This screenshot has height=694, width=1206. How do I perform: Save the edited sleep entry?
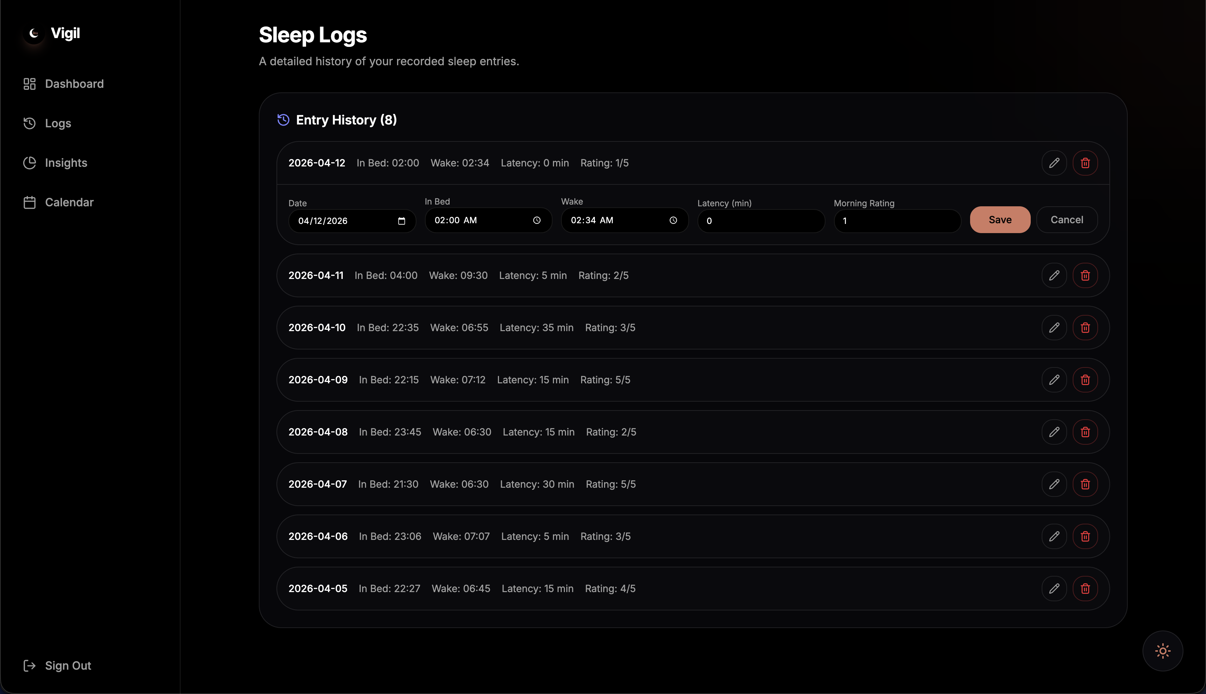coord(1000,220)
